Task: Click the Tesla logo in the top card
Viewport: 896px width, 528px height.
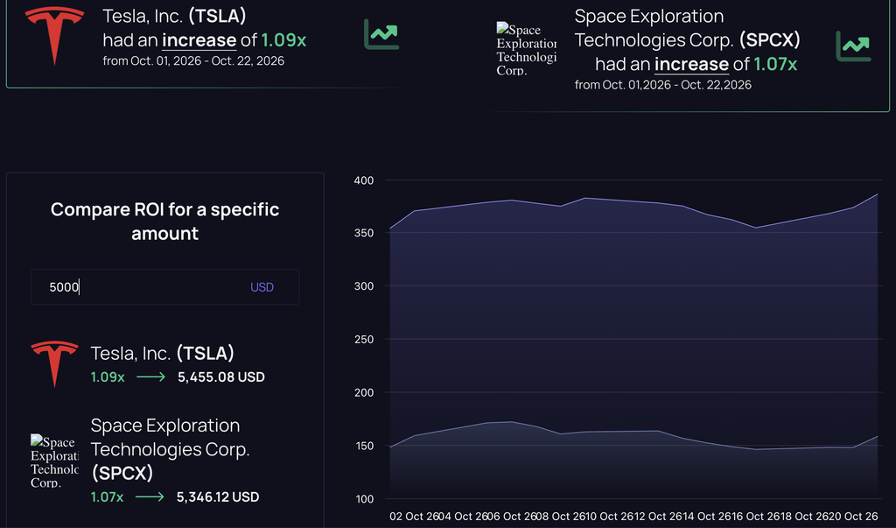Action: (55, 36)
